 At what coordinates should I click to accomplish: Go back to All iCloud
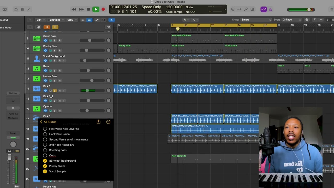[x=48, y=122]
